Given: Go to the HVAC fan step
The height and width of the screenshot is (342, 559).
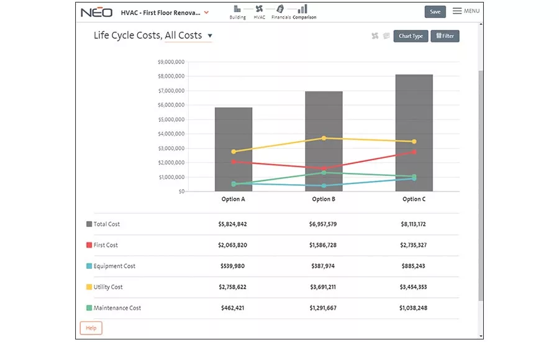Looking at the screenshot, I should tap(259, 9).
